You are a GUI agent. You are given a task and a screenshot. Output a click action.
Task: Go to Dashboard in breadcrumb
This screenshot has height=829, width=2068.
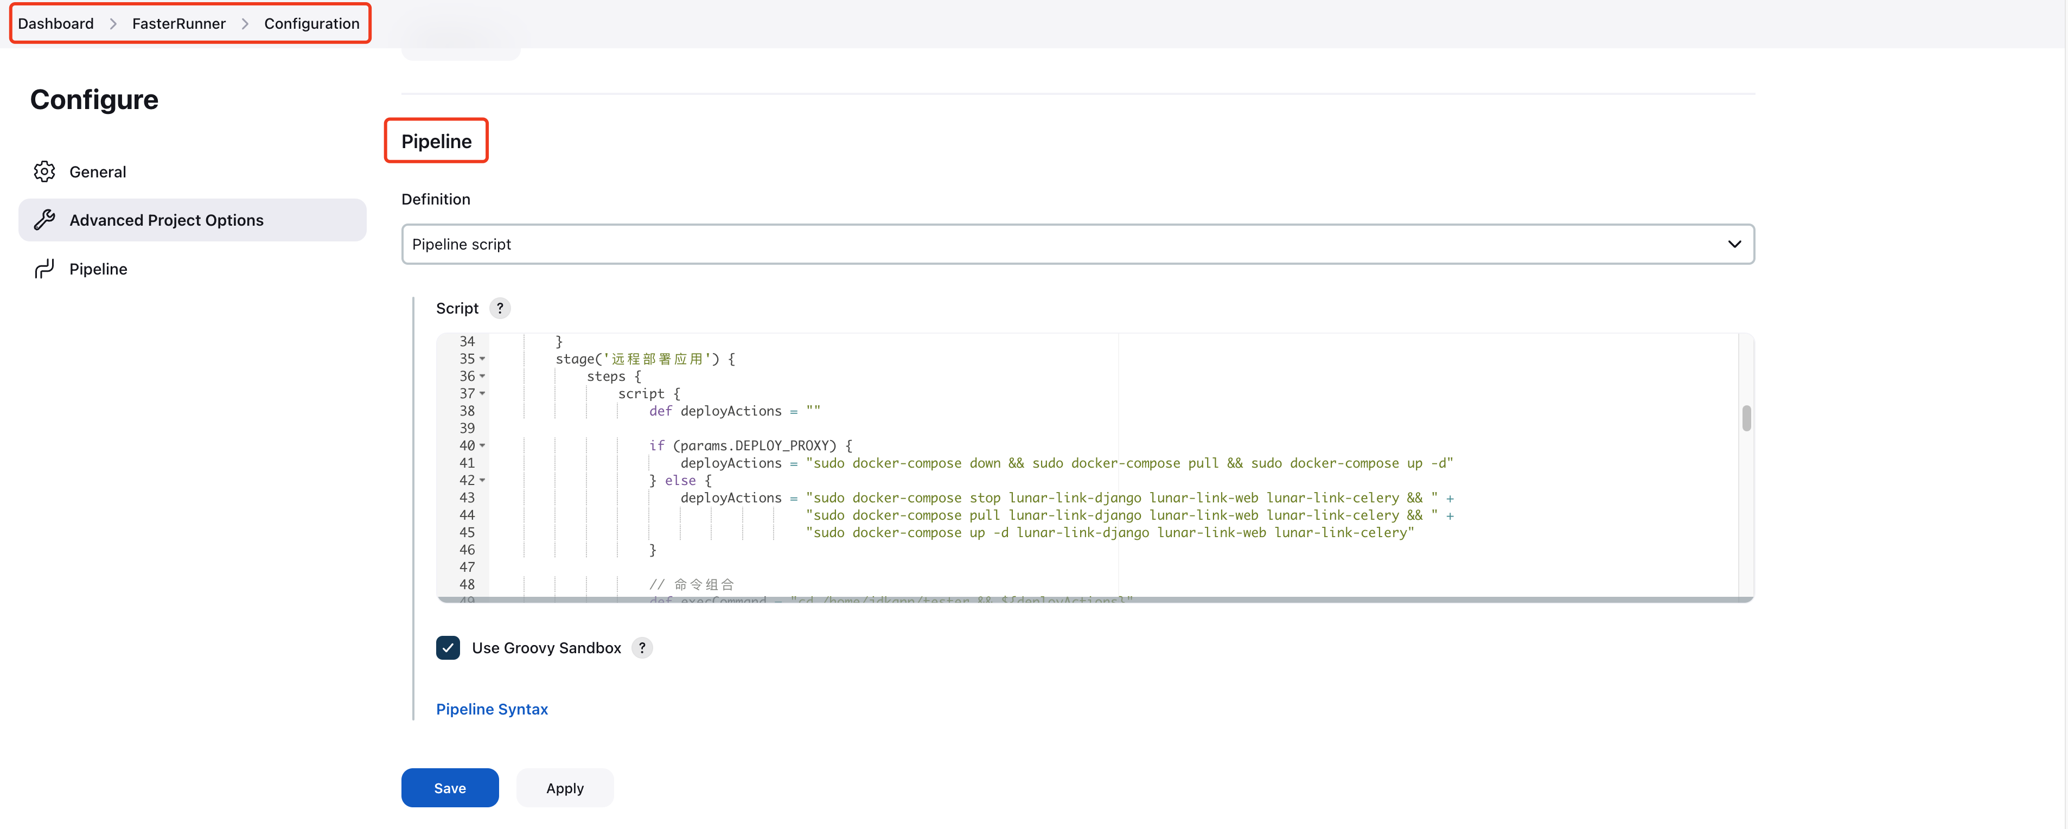point(55,24)
